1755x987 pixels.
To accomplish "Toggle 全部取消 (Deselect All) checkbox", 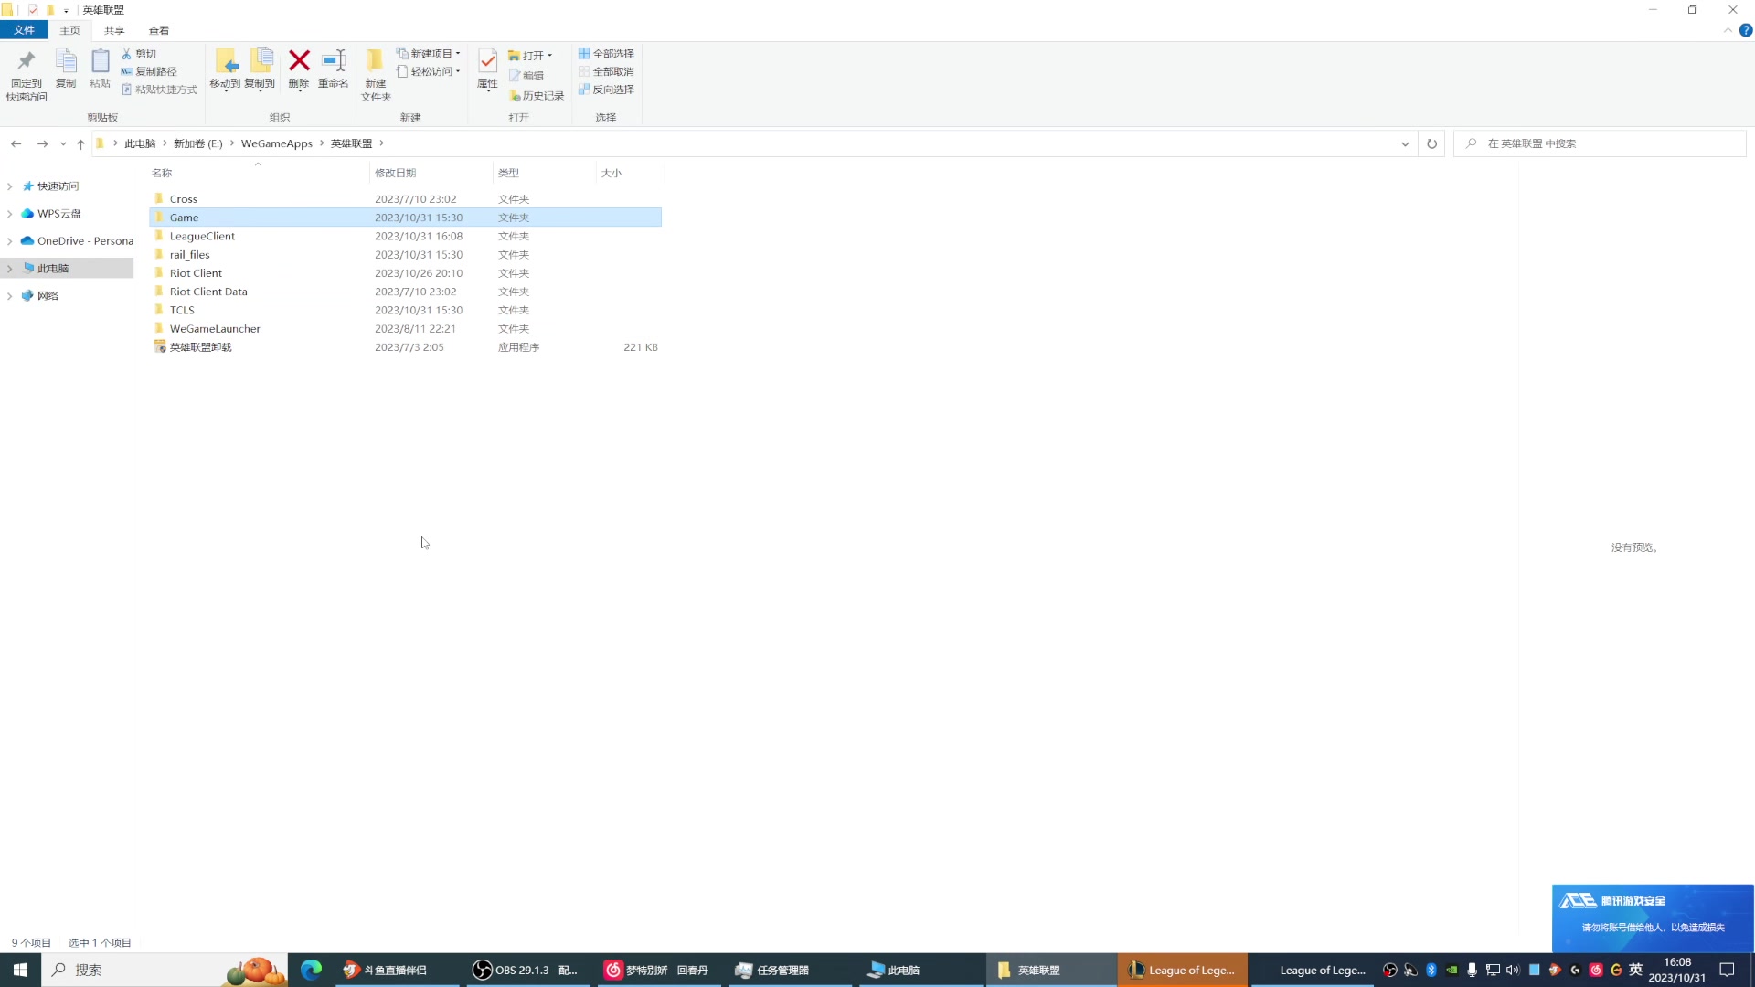I will coord(610,71).
